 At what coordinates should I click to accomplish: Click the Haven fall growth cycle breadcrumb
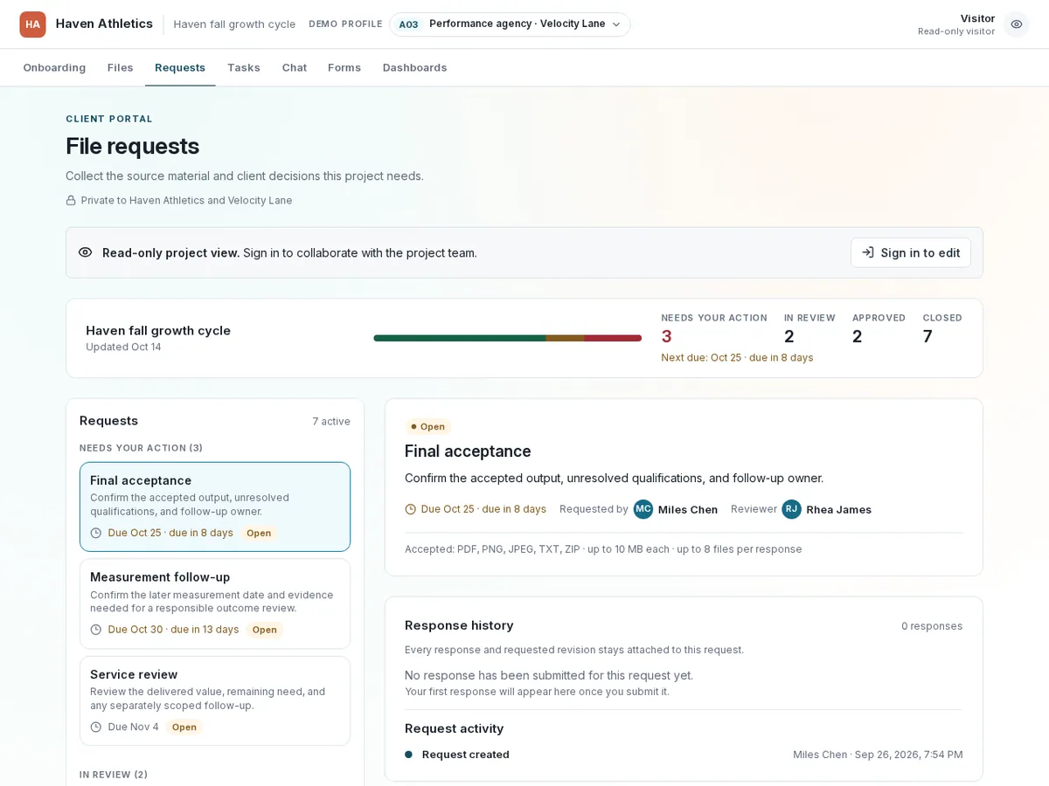[234, 24]
